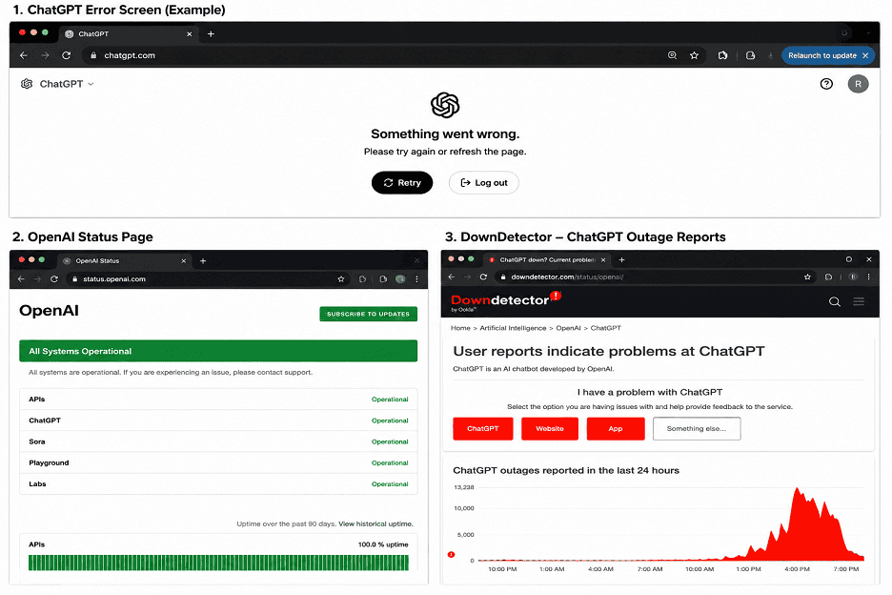Go back in the Downdetector window
Image resolution: width=892 pixels, height=595 pixels.
[x=451, y=277]
